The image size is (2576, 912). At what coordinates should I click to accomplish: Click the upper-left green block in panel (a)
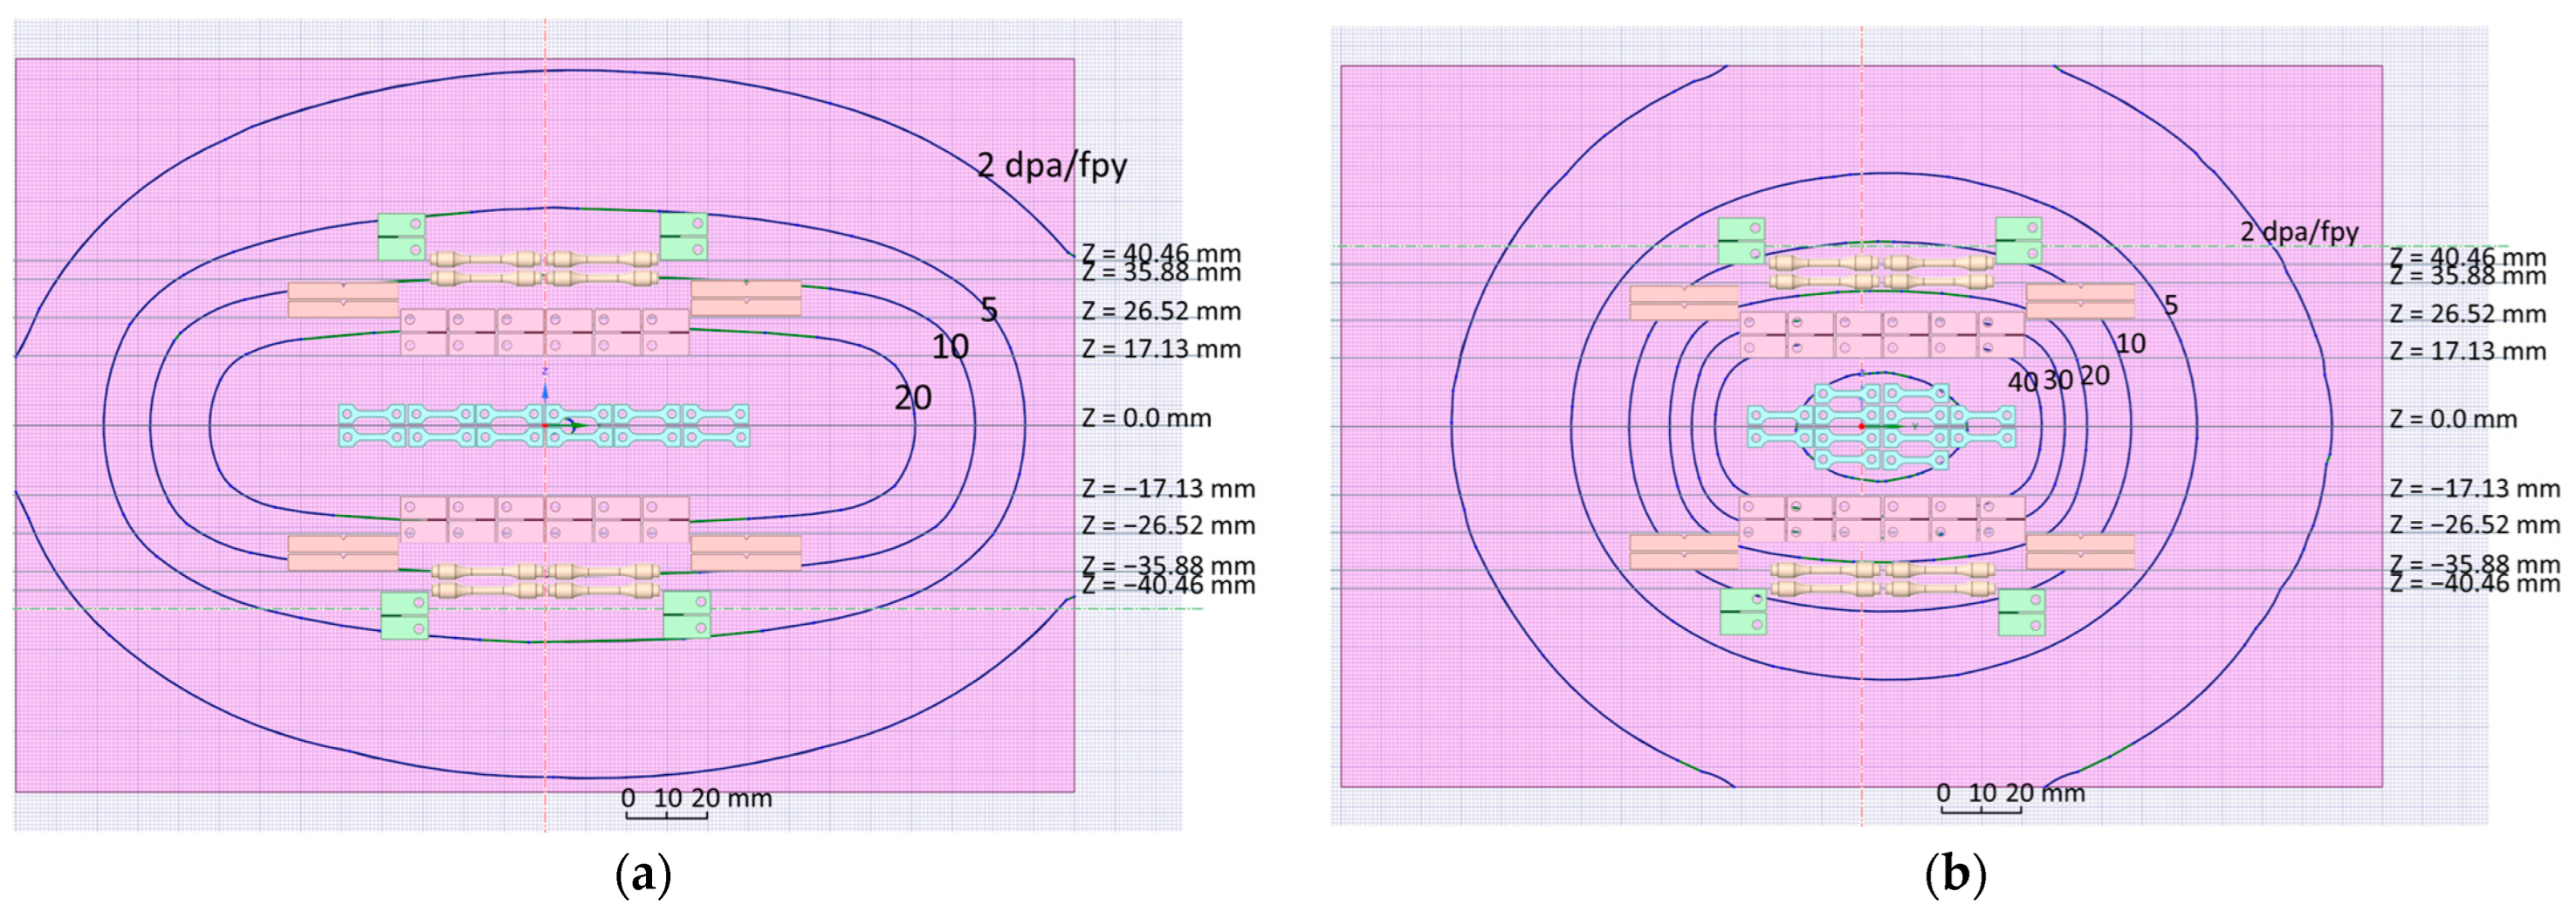pos(401,237)
